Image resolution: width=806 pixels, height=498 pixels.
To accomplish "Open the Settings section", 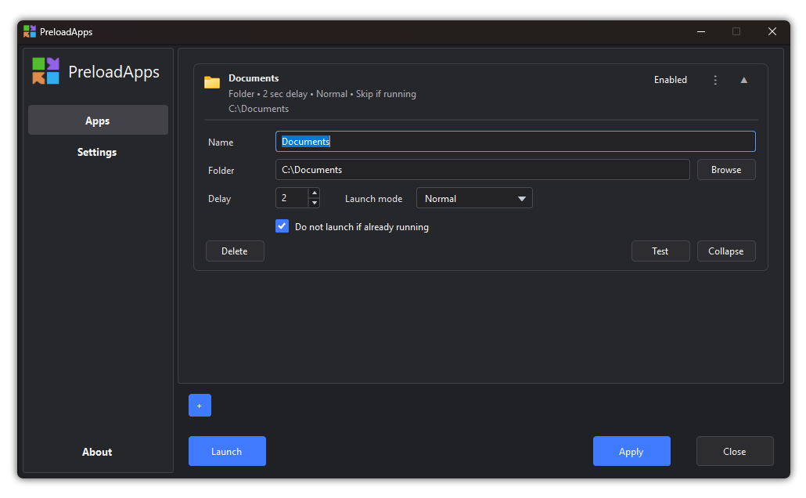I will (97, 152).
